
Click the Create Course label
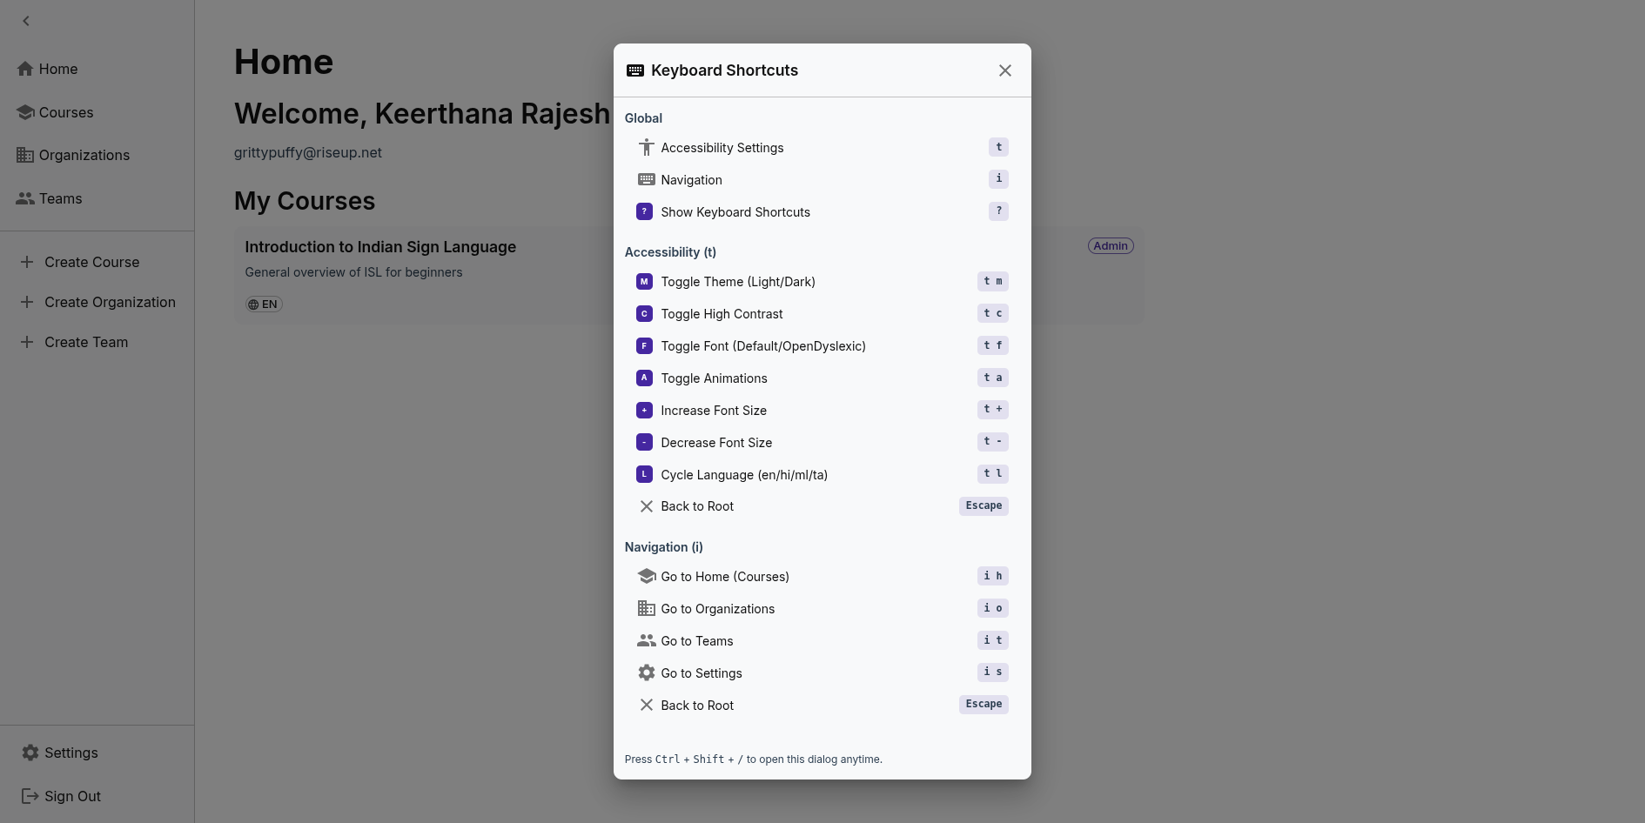tap(92, 262)
